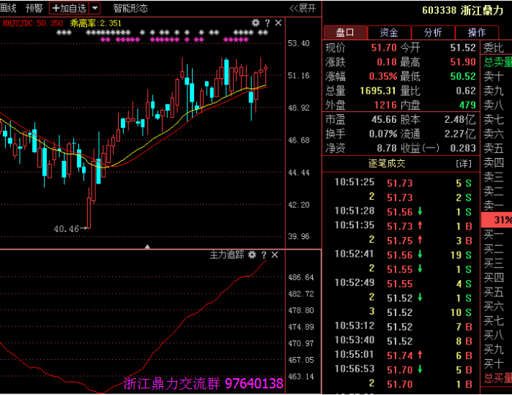Click HHJSJDC indicator value label
Screen dimensions: 512x395
pyautogui.click(x=32, y=23)
